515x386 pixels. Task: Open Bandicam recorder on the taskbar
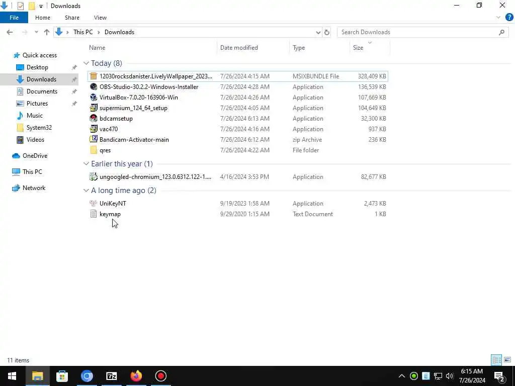pyautogui.click(x=160, y=376)
